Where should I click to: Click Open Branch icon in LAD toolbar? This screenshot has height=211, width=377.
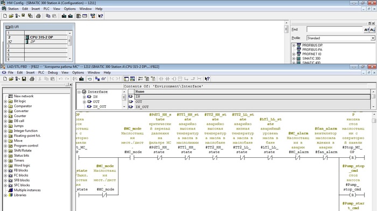point(186,78)
